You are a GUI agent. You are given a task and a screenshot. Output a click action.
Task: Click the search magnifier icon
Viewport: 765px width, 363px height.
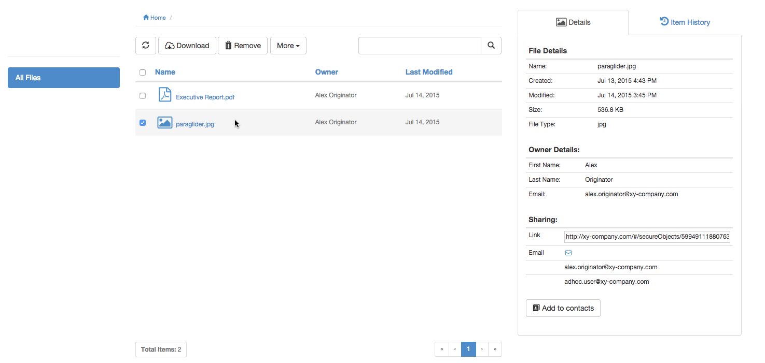click(x=491, y=46)
